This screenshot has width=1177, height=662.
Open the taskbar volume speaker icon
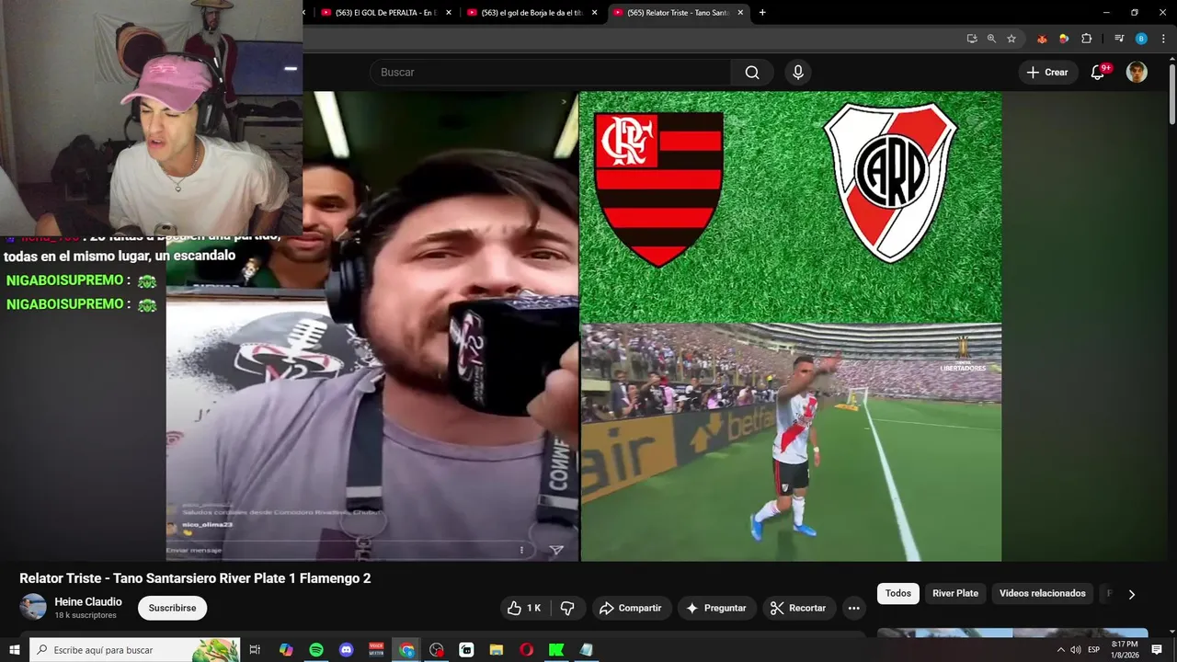pyautogui.click(x=1076, y=650)
